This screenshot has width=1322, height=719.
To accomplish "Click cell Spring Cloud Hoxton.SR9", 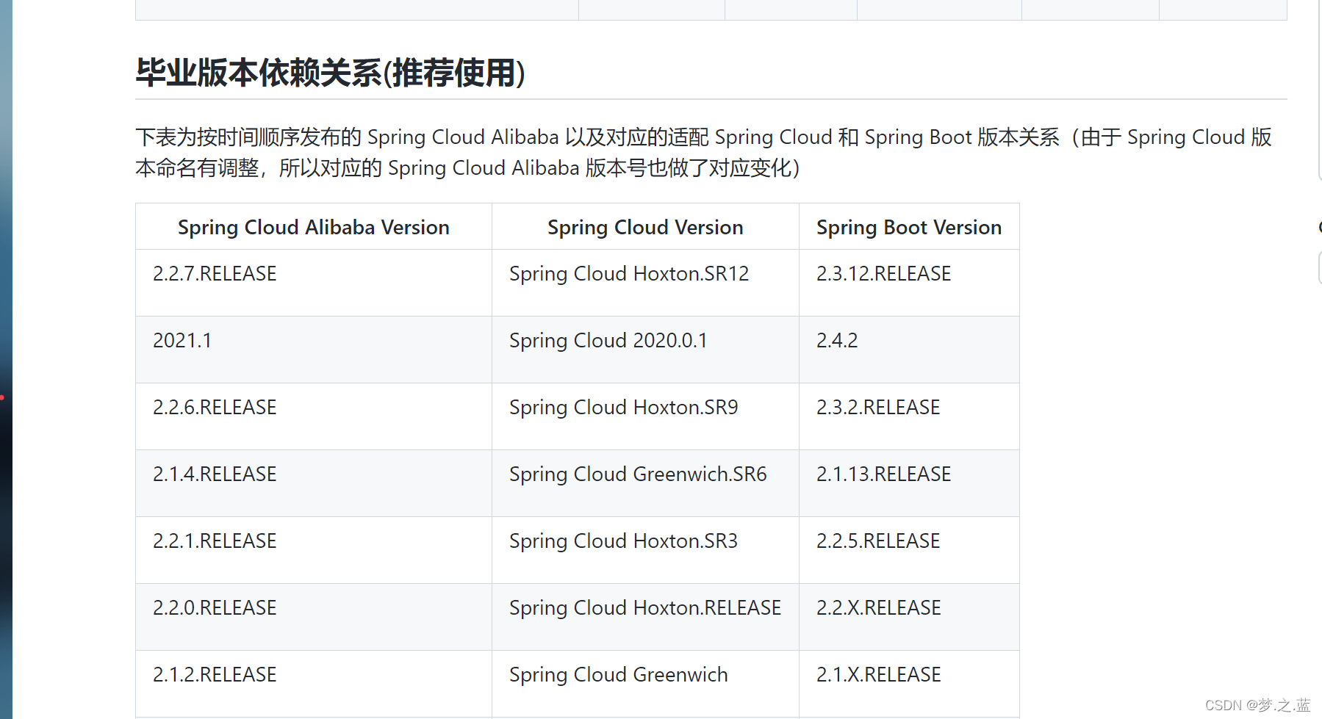I will click(x=645, y=416).
